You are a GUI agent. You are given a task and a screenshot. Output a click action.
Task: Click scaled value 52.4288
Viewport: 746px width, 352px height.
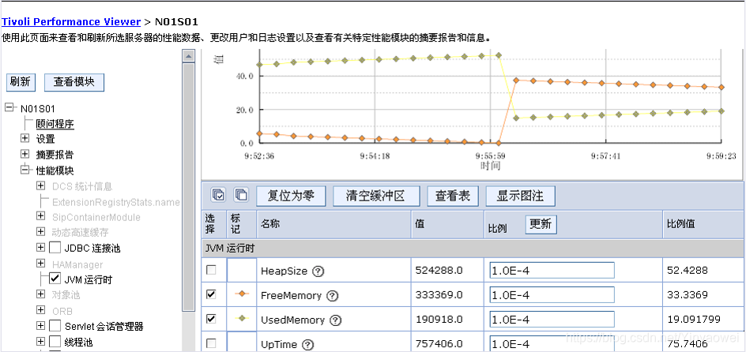tap(687, 271)
